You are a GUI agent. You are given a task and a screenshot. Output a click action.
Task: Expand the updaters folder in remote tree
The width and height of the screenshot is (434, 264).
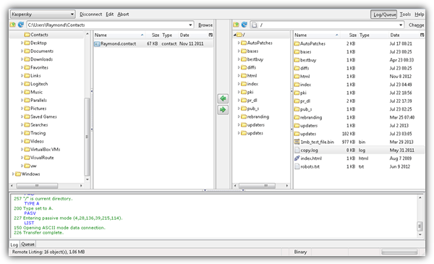click(239, 125)
